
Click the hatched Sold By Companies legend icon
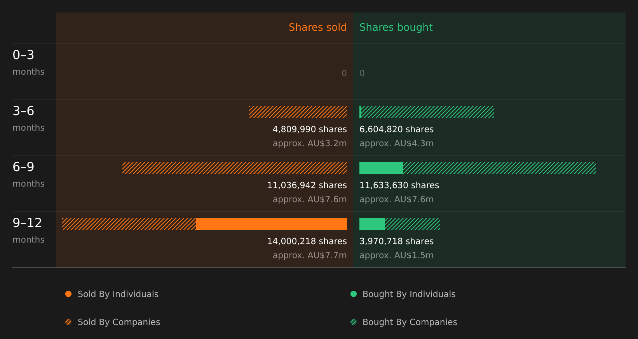point(68,322)
